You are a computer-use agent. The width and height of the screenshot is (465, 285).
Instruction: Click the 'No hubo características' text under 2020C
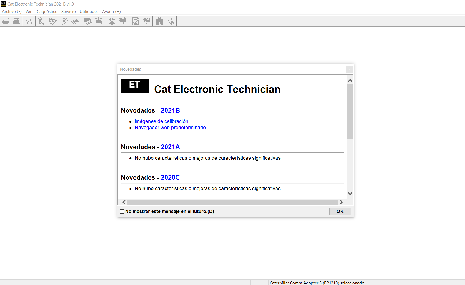click(x=207, y=189)
